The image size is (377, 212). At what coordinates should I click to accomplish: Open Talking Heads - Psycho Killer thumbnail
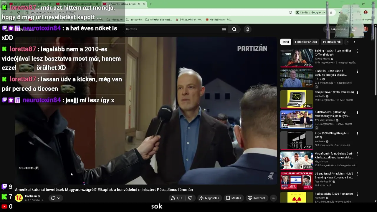click(x=297, y=58)
